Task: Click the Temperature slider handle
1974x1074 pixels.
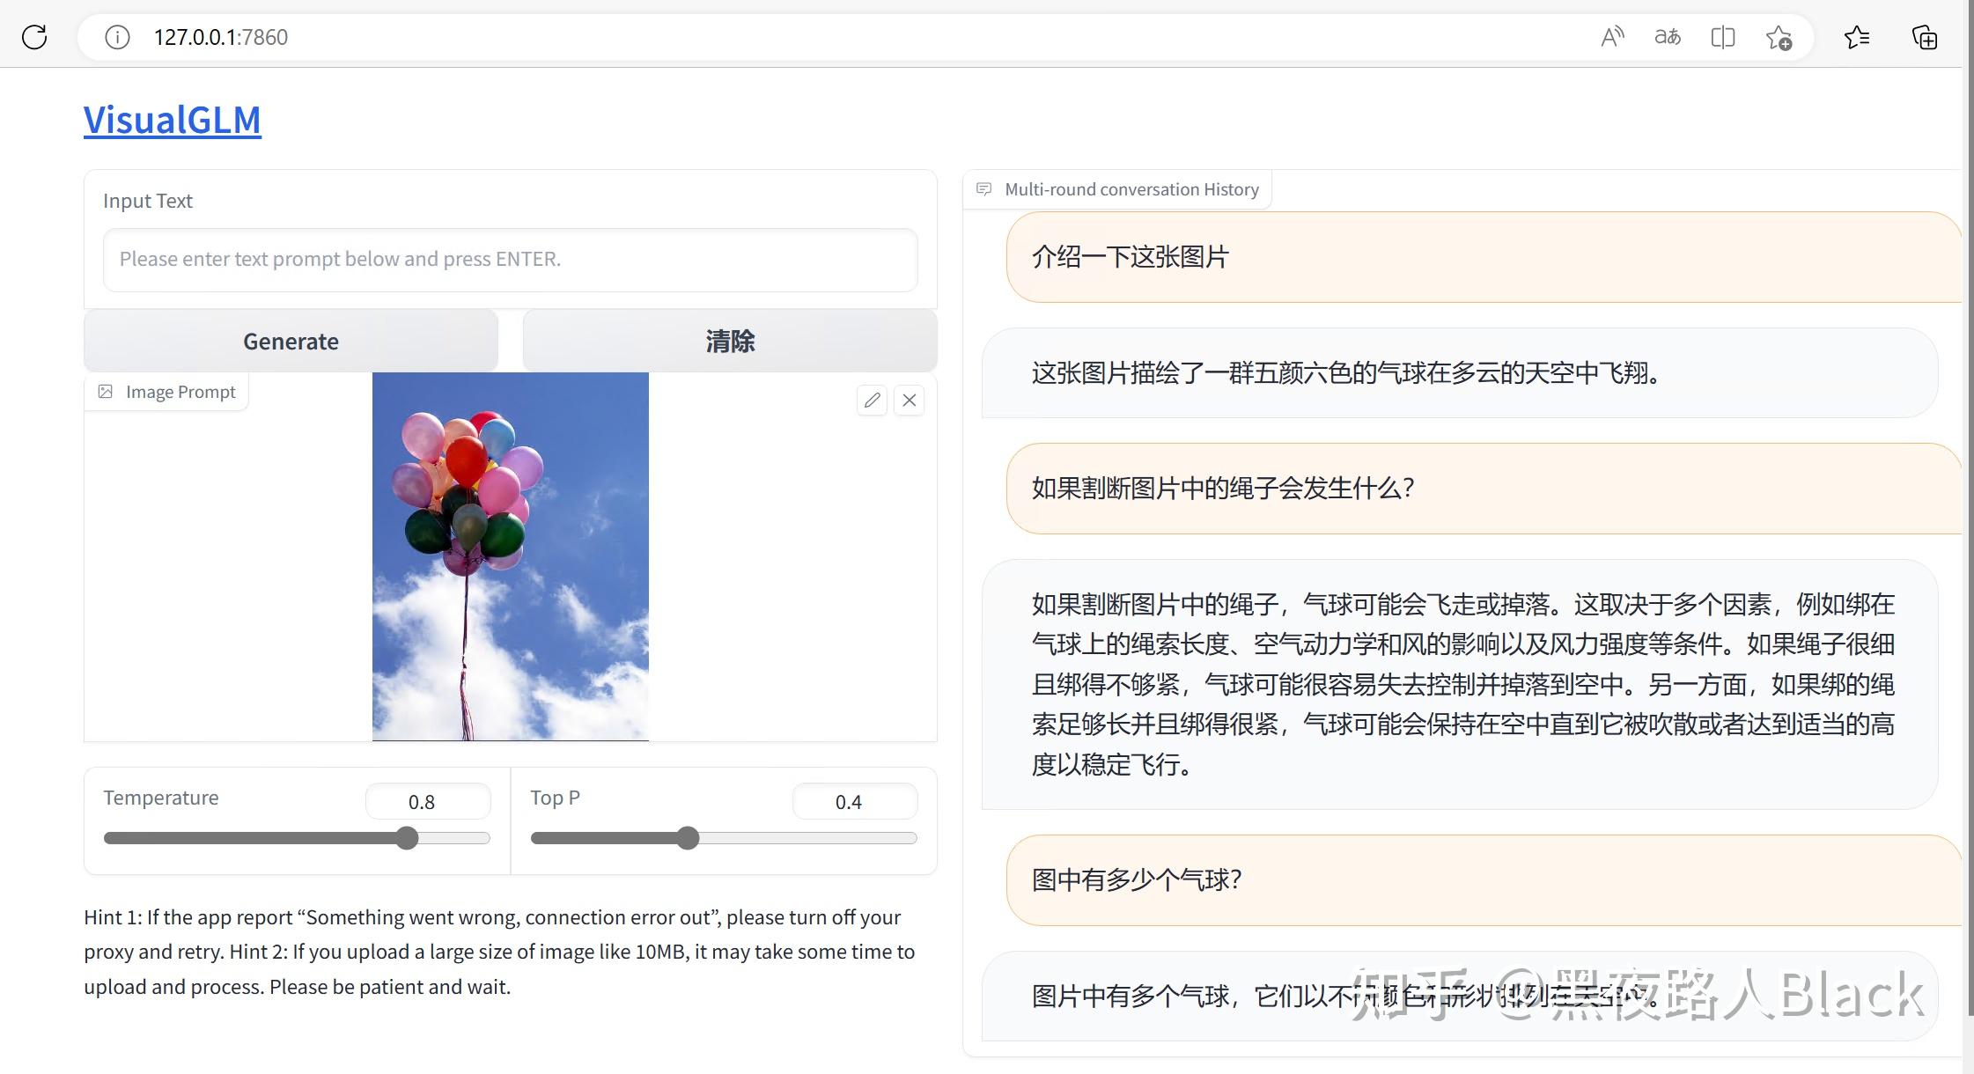Action: [407, 838]
